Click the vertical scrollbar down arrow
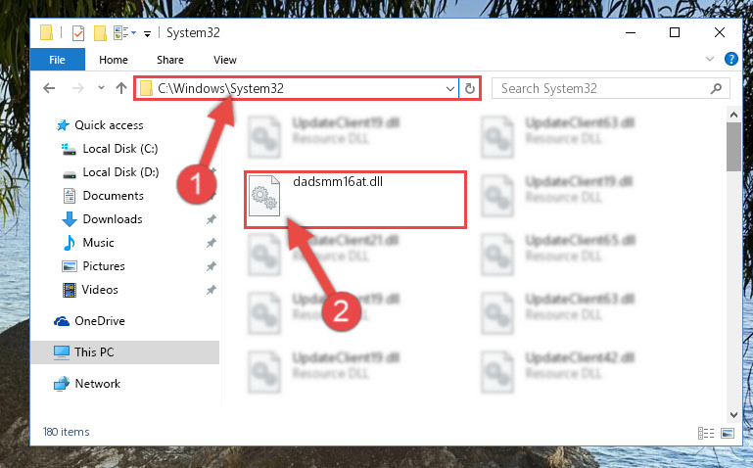The width and height of the screenshot is (753, 468). (733, 415)
